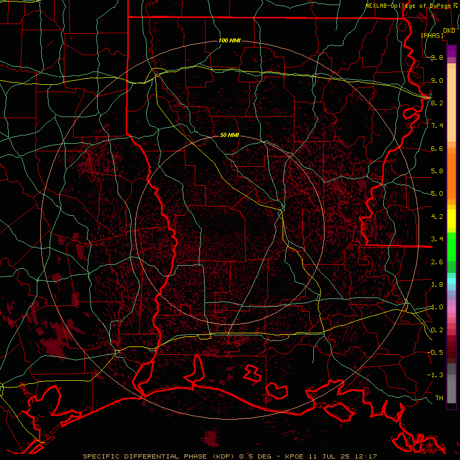
Task: Click the 0.2 value on the color scale
Action: click(437, 330)
